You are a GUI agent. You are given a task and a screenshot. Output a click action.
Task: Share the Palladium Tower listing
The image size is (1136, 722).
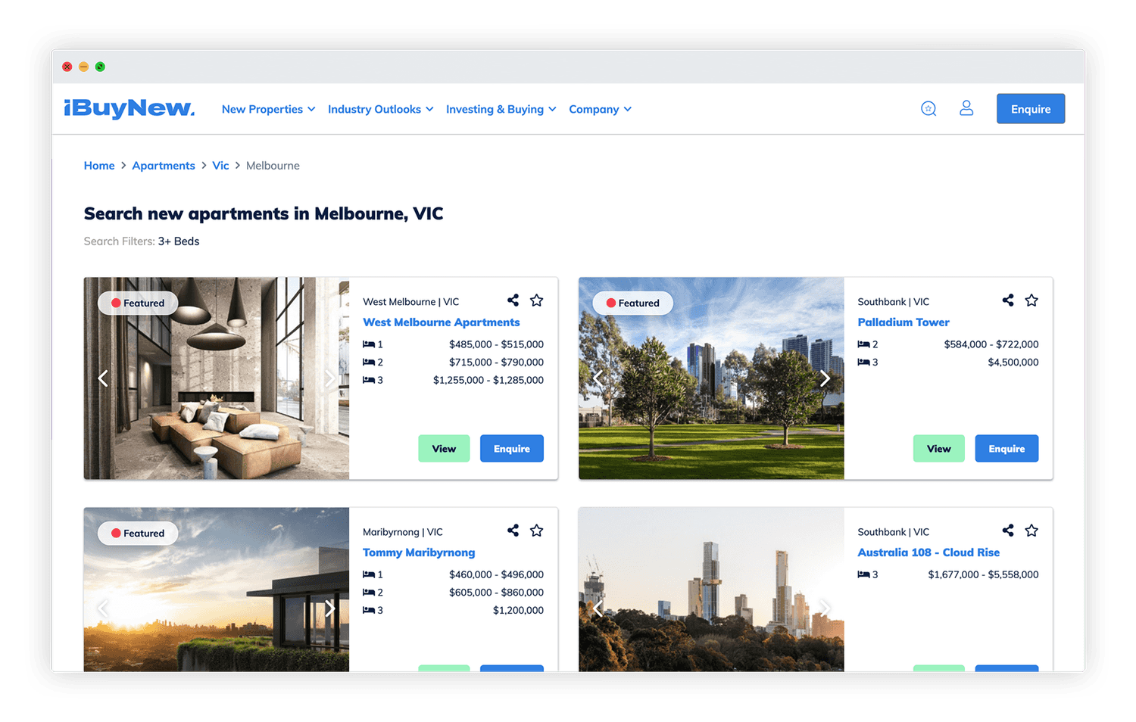point(1008,300)
